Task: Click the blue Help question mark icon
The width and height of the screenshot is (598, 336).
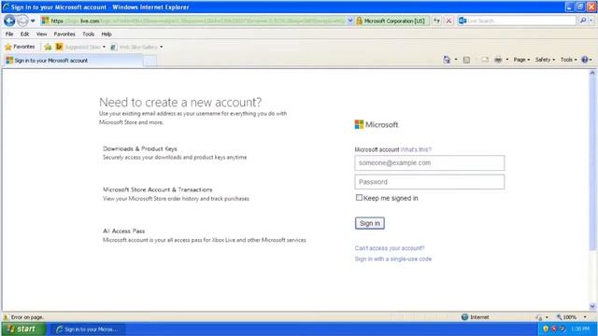Action: coord(585,60)
